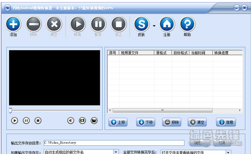
Task: Click the 信息 info button
Action: pyautogui.click(x=226, y=122)
